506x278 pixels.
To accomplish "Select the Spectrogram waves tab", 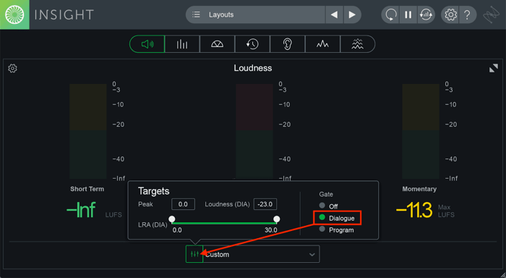I will tap(357, 44).
